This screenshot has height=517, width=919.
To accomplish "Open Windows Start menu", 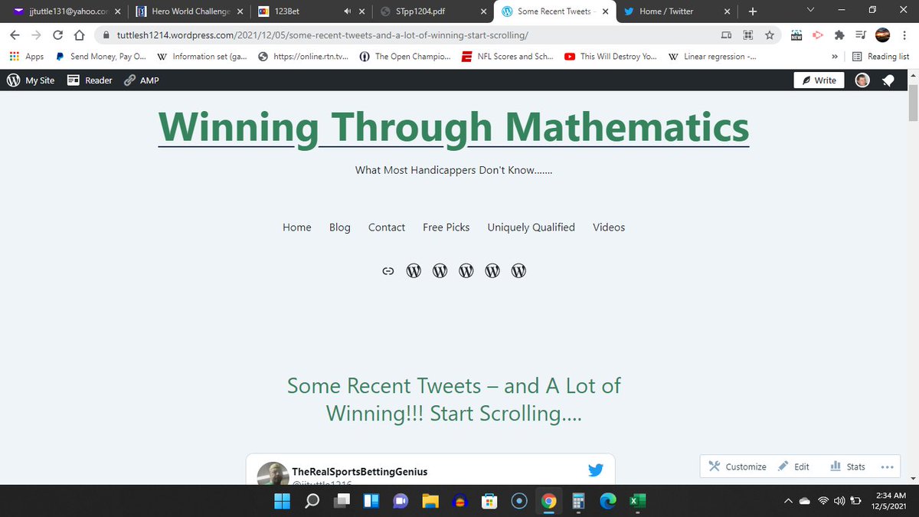I will tap(283, 501).
